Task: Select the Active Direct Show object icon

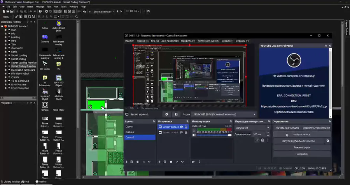Action: pyautogui.click(x=58, y=23)
